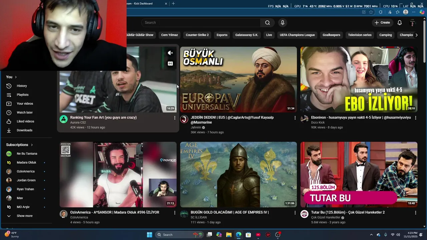Expand the You section
The image size is (427, 240).
pyautogui.click(x=11, y=77)
